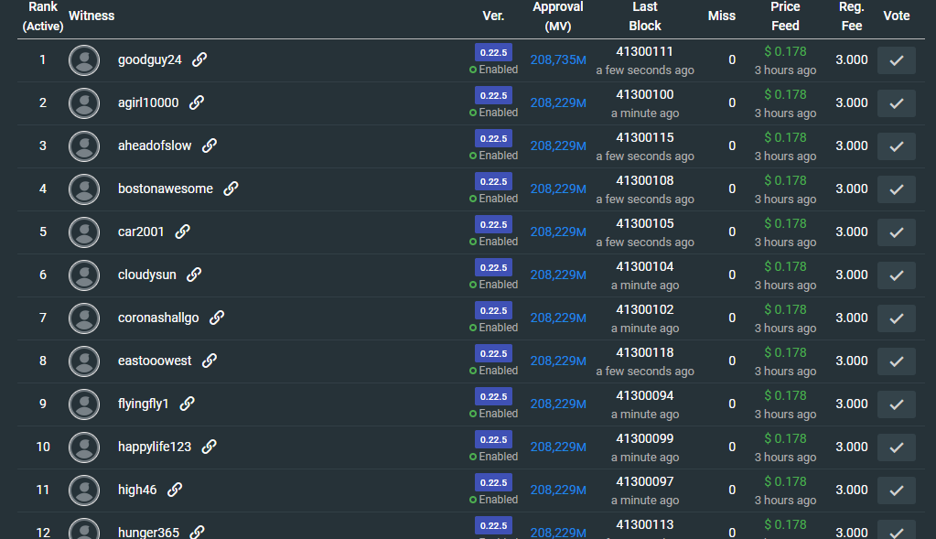Image resolution: width=936 pixels, height=539 pixels.
Task: Click the Last Block column header
Action: point(644,16)
